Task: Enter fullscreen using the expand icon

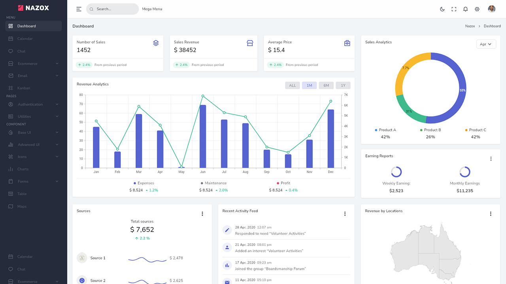Action: (x=453, y=9)
